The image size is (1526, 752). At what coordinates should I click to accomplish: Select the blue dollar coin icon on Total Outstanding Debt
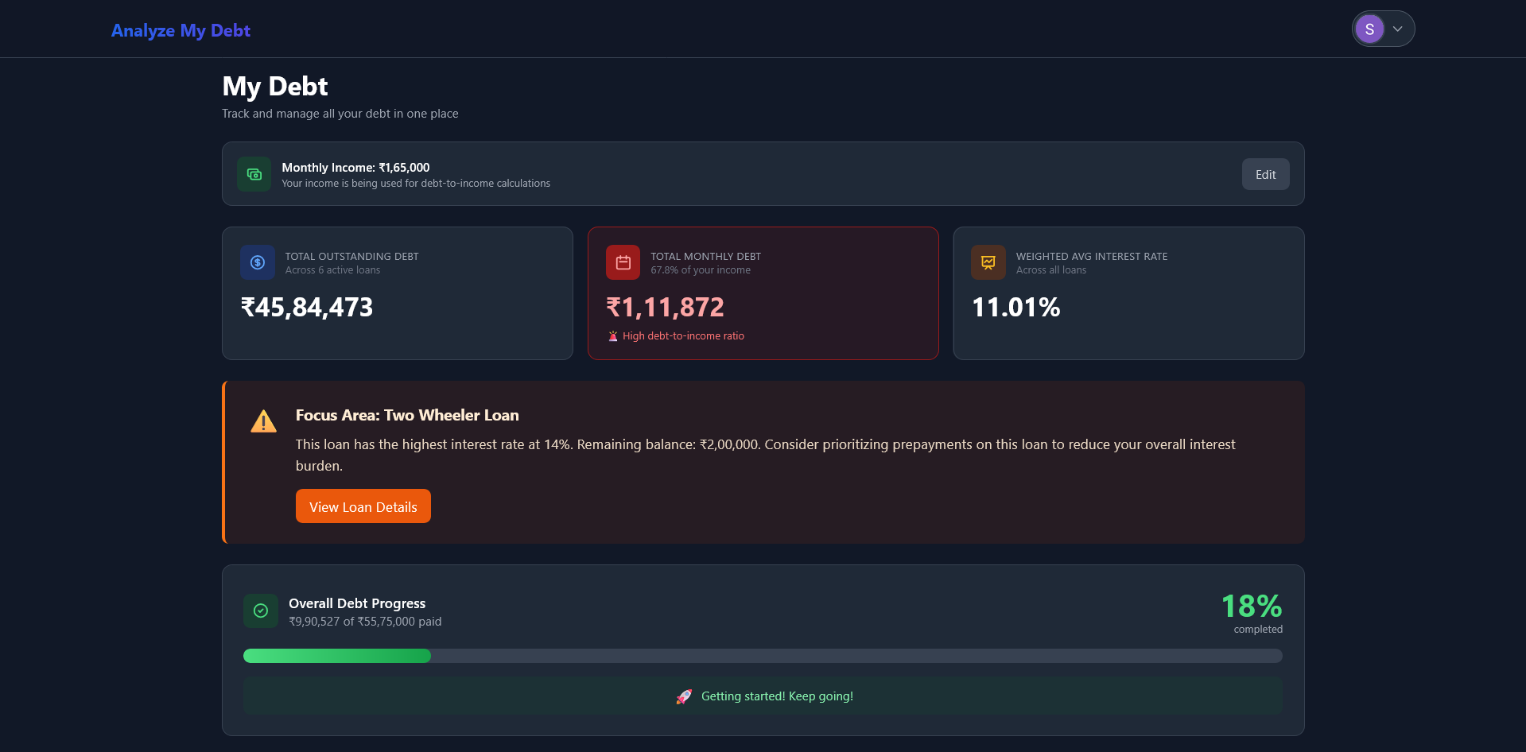(x=257, y=262)
